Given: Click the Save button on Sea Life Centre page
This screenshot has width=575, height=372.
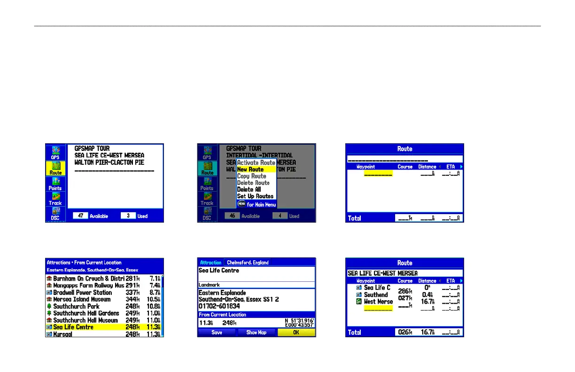Looking at the screenshot, I should [x=217, y=332].
